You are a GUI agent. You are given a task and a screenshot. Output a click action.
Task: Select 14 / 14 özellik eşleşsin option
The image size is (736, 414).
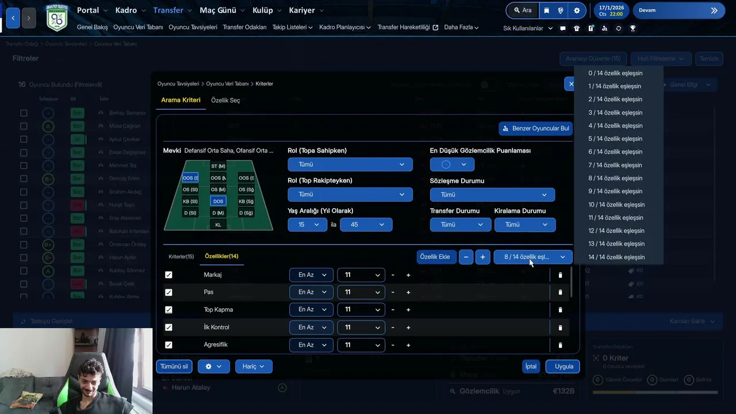pyautogui.click(x=616, y=257)
